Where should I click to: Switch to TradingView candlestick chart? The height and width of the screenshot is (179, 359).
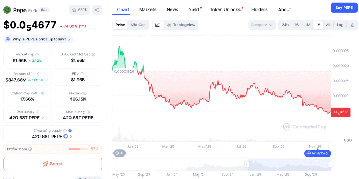click(x=181, y=25)
